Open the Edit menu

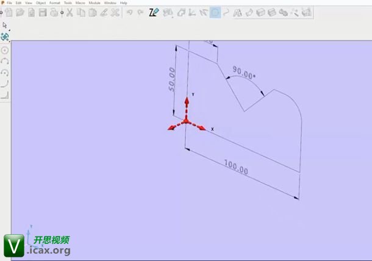tap(18, 3)
